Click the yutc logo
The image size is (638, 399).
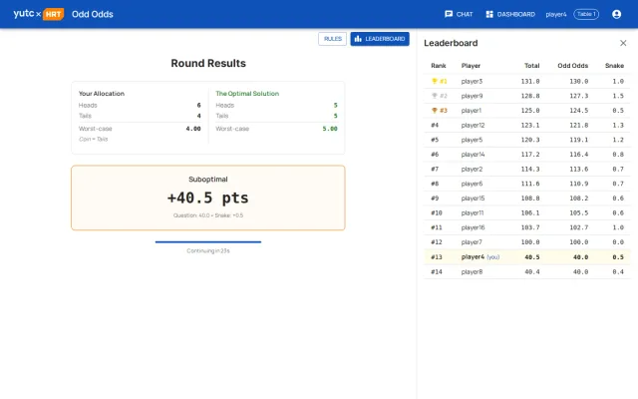24,13
